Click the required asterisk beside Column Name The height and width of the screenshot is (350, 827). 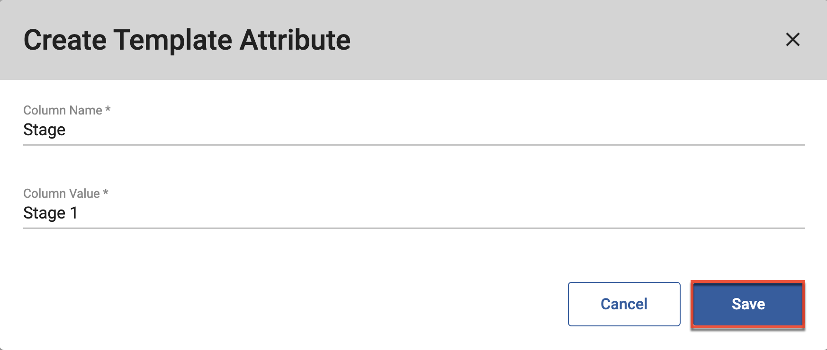point(108,109)
